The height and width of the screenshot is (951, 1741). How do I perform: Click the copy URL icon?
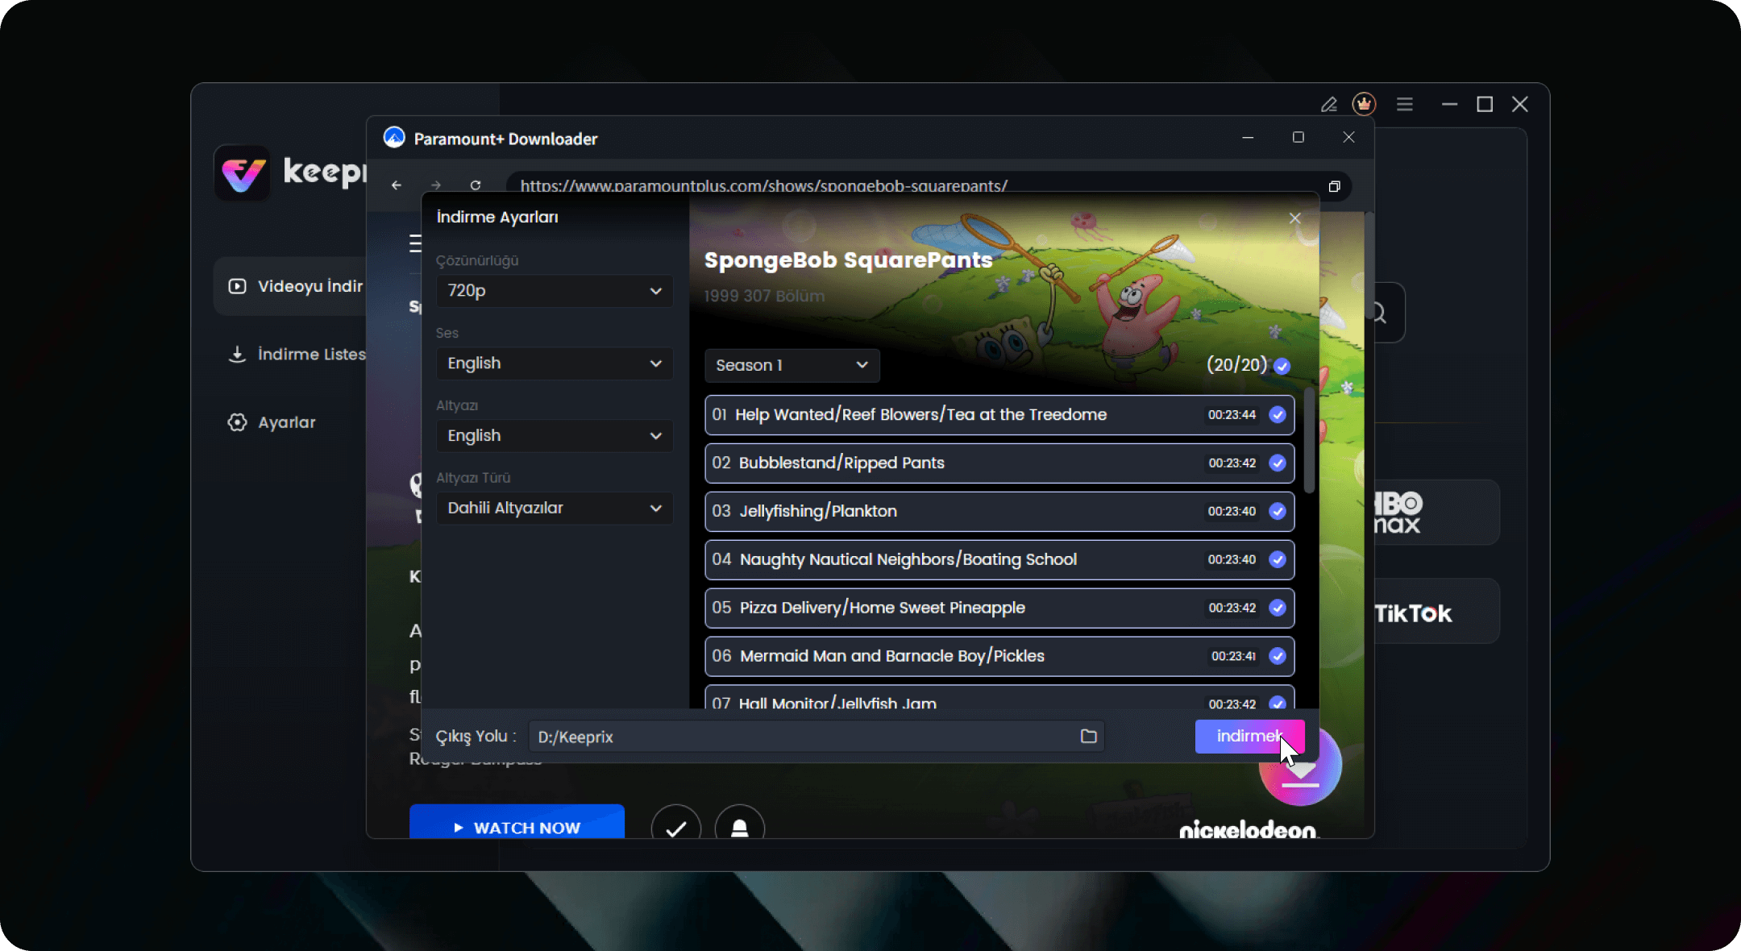(1334, 186)
